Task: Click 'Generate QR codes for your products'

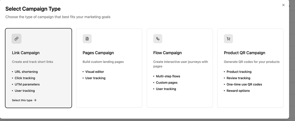Action: [251, 62]
